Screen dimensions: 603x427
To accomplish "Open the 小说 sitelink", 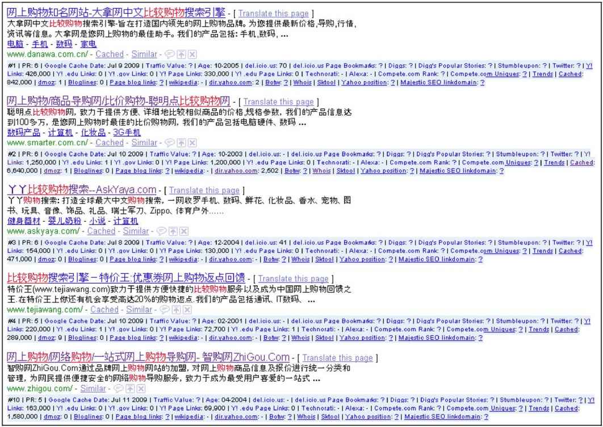I will click(x=97, y=221).
